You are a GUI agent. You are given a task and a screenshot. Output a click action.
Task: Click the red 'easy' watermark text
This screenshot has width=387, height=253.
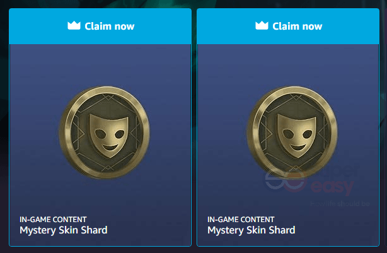332,187
